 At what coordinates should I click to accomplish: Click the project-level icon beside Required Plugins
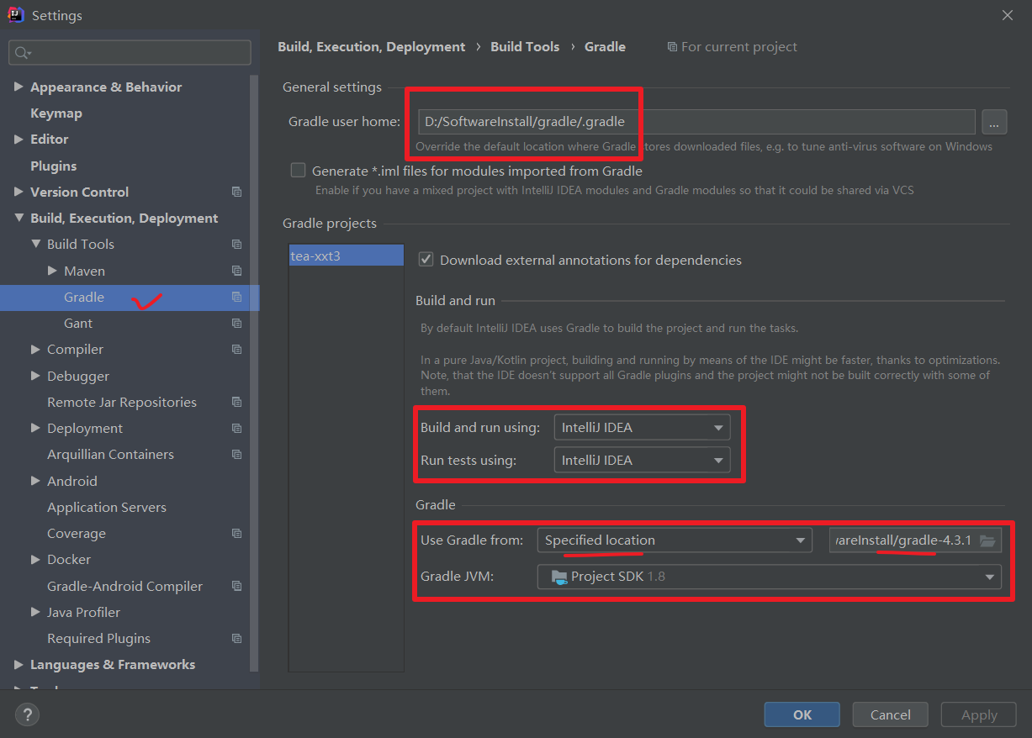(236, 639)
